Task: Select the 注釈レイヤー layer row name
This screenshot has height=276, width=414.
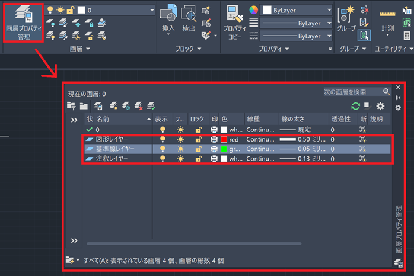Action: point(112,158)
